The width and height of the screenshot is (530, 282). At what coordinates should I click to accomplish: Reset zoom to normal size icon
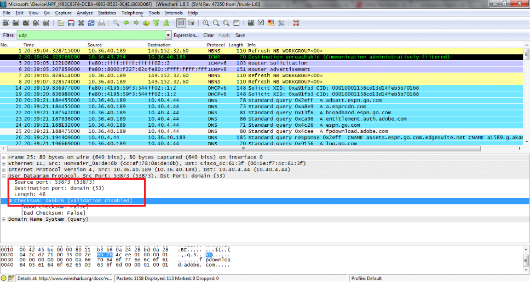[x=226, y=23]
